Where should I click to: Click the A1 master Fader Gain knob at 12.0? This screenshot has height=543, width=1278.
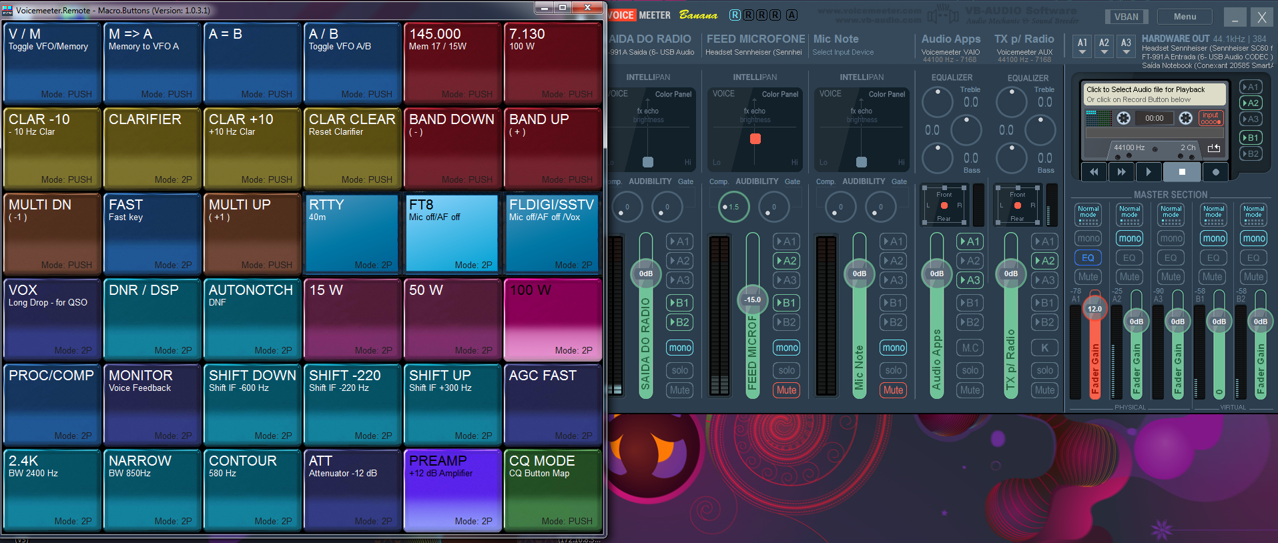click(1094, 309)
